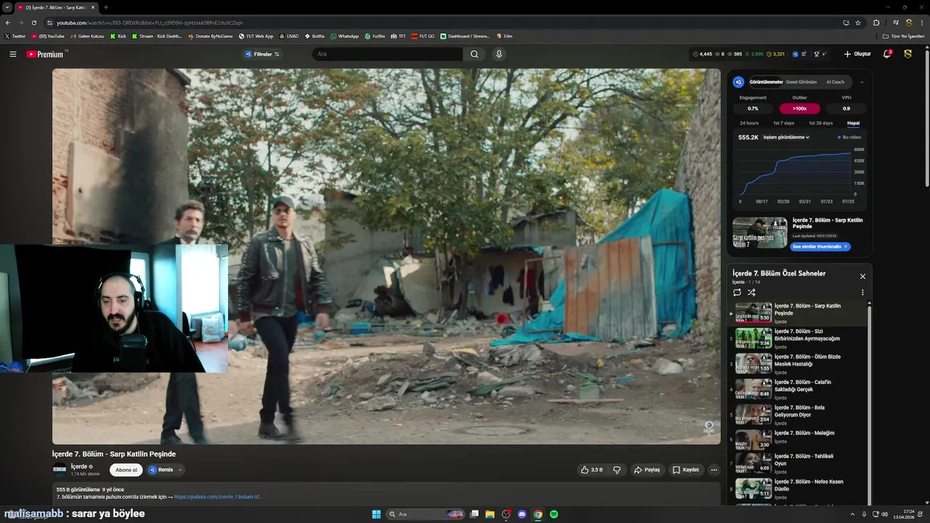
Task: Like the video with thumbs up
Action: point(591,470)
